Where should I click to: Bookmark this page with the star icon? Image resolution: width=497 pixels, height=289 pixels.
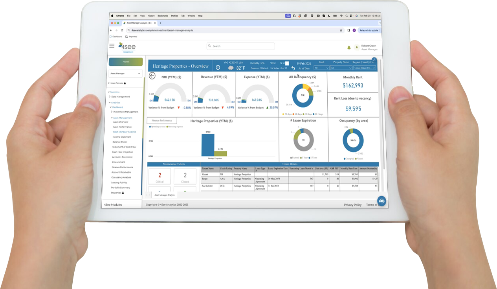tap(341, 30)
